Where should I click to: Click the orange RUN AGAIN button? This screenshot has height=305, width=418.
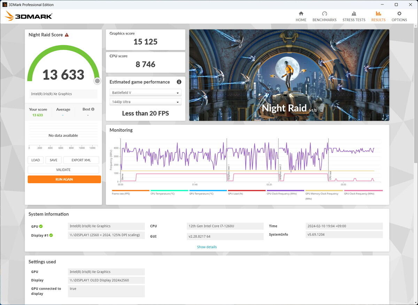tap(64, 179)
